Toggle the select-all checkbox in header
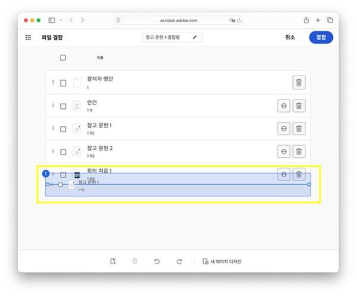Screen dimensions: 357x296 pos(63,58)
